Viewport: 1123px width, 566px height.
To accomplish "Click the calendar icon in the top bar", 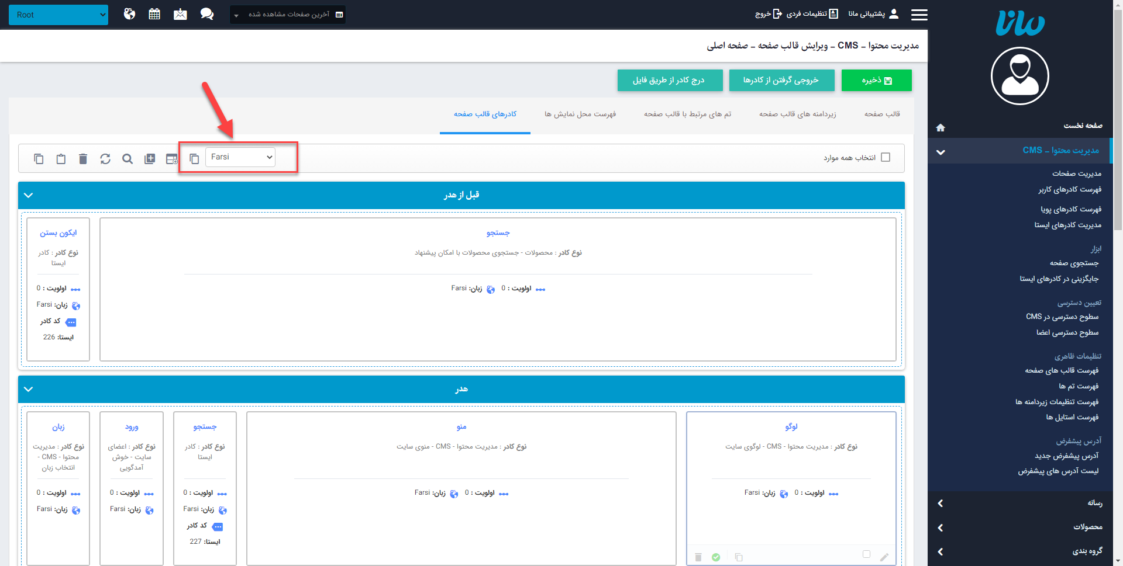I will (154, 14).
